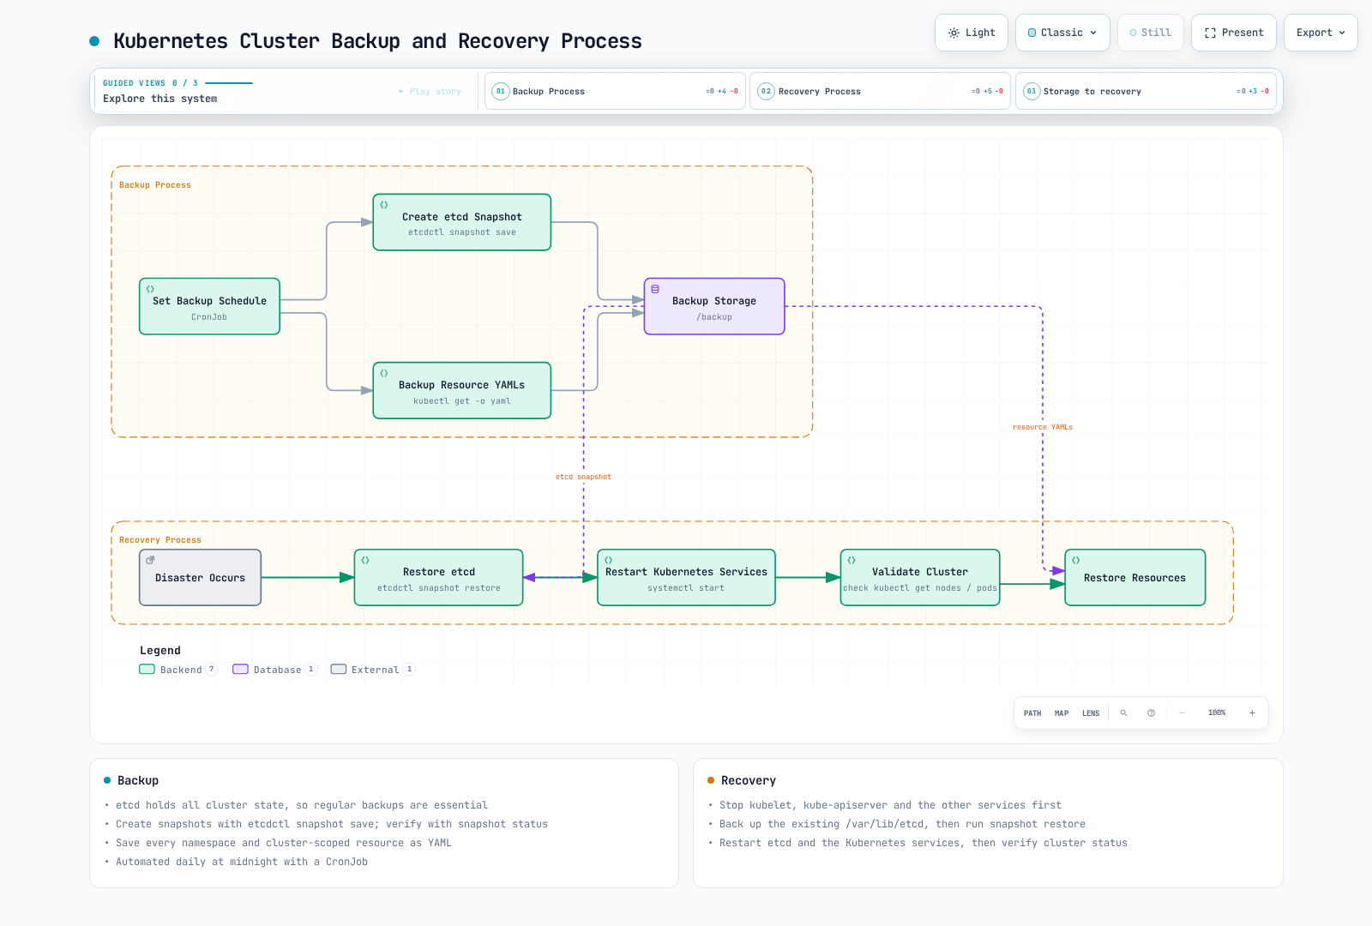1372x926 pixels.
Task: Click the Classic dropdown chevron
Action: pos(1093,33)
